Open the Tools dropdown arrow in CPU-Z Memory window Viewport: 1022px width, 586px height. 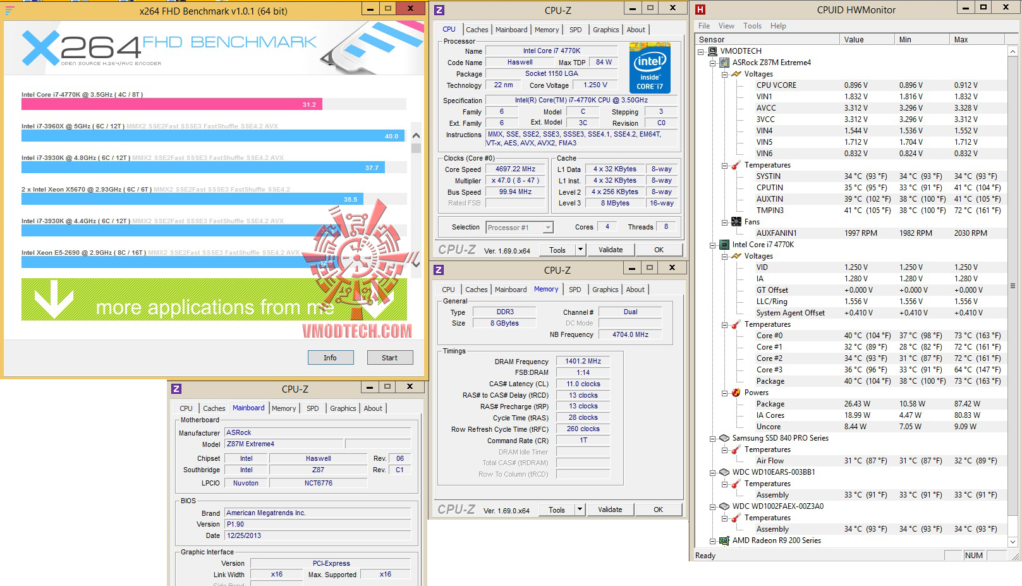click(x=580, y=510)
